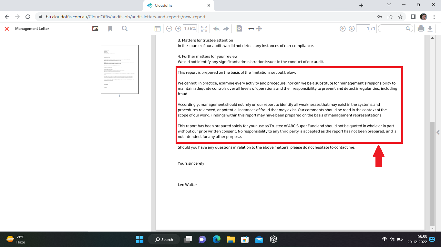The height and width of the screenshot is (247, 441).
Task: Click the undo arrow in the viewer toolbar
Action: coord(216,29)
